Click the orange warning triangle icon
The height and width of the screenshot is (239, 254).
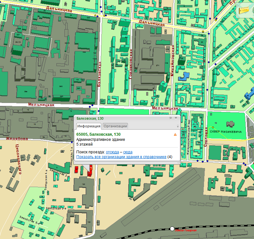point(175,134)
